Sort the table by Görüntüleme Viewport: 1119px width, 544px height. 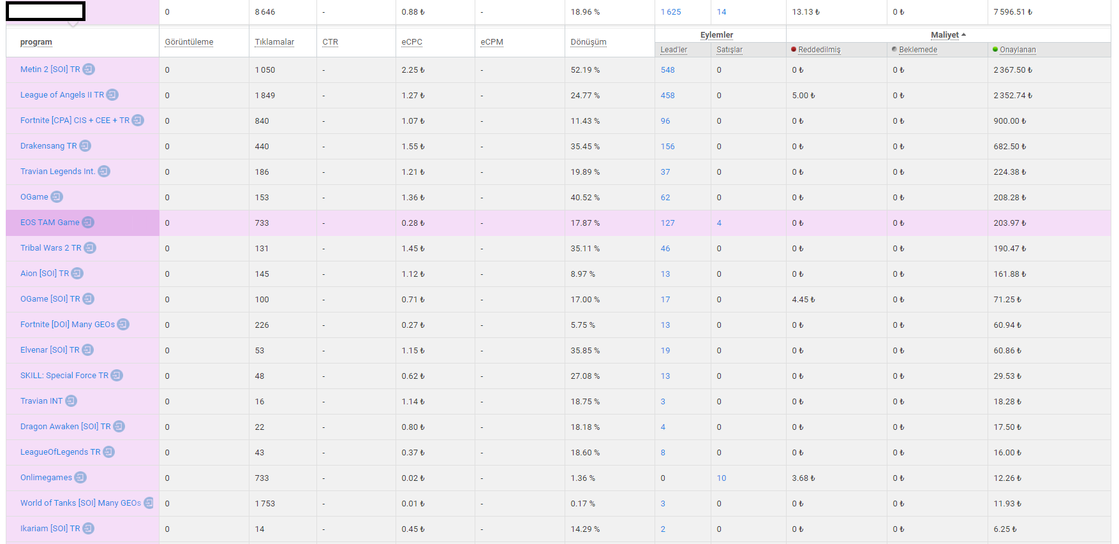[x=189, y=42]
